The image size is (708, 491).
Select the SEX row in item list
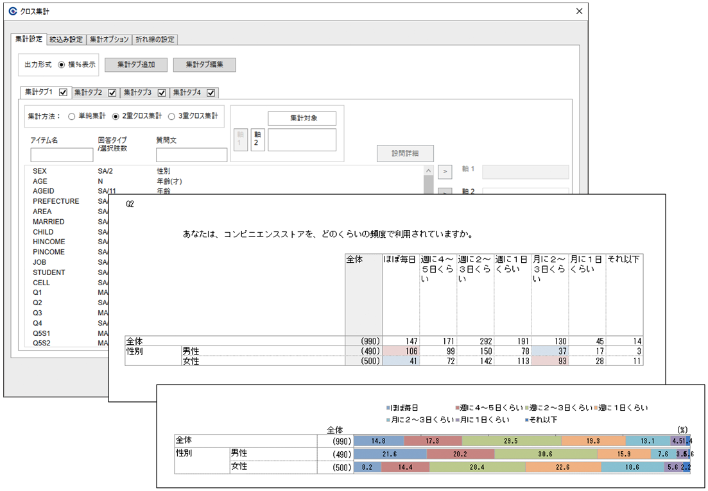pyautogui.click(x=225, y=171)
